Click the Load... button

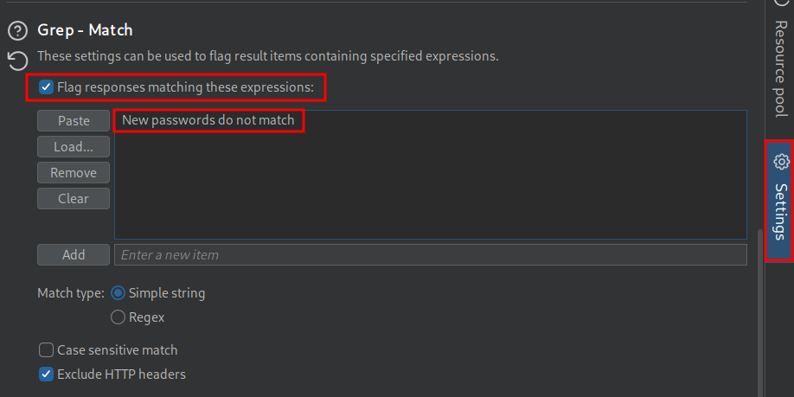click(74, 147)
